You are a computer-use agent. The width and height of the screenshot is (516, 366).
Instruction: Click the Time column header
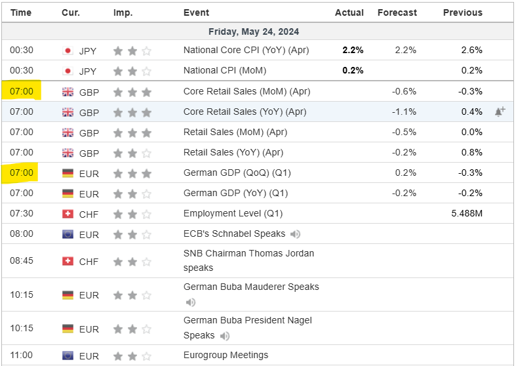tap(21, 12)
